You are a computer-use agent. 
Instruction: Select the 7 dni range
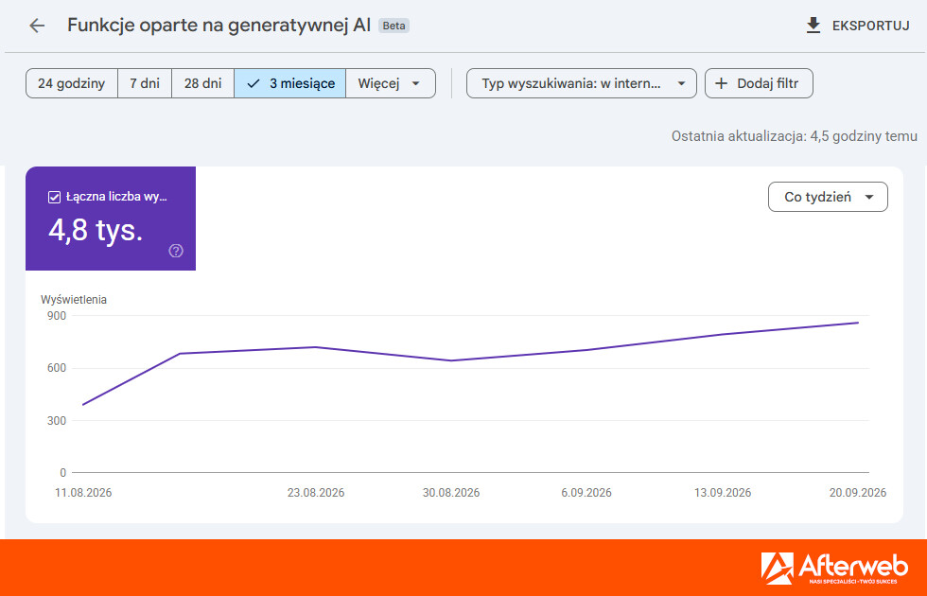tap(145, 83)
